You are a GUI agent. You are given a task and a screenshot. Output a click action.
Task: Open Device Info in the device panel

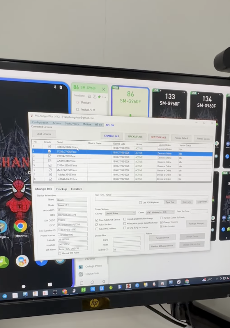coord(89,274)
